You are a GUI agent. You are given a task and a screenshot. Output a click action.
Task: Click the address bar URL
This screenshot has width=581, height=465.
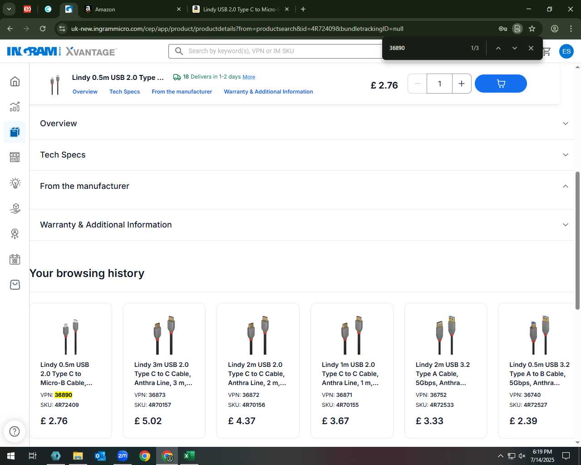point(237,29)
